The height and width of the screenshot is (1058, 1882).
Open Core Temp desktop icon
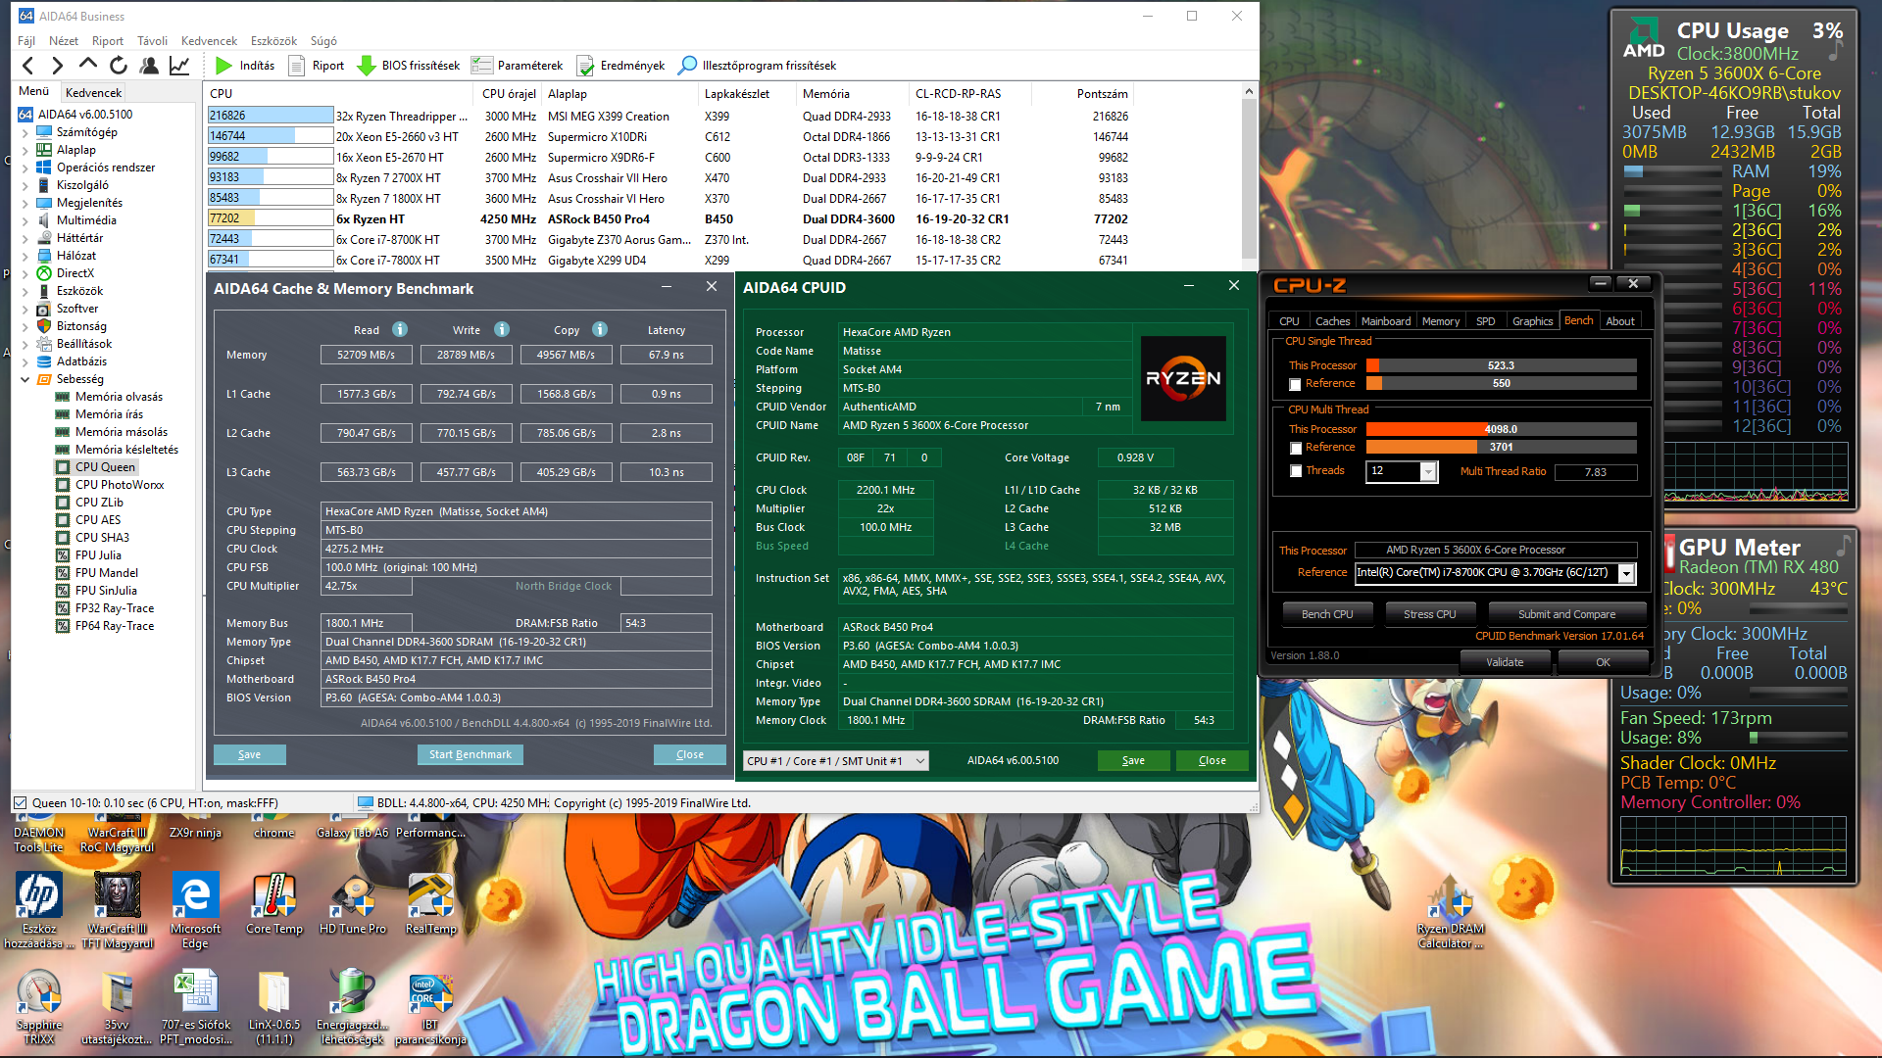point(274,903)
